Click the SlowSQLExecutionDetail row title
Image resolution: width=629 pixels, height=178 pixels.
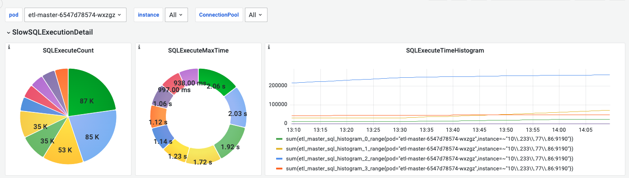53,32
